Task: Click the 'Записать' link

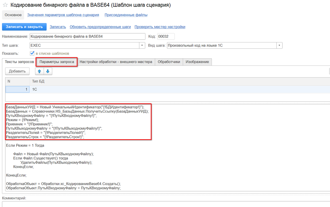Action: pos(58,27)
